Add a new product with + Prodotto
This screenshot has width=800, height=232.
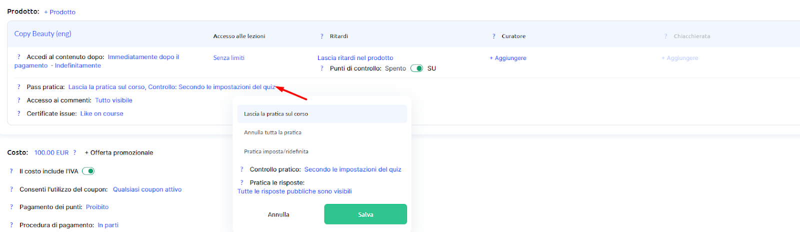pos(60,12)
